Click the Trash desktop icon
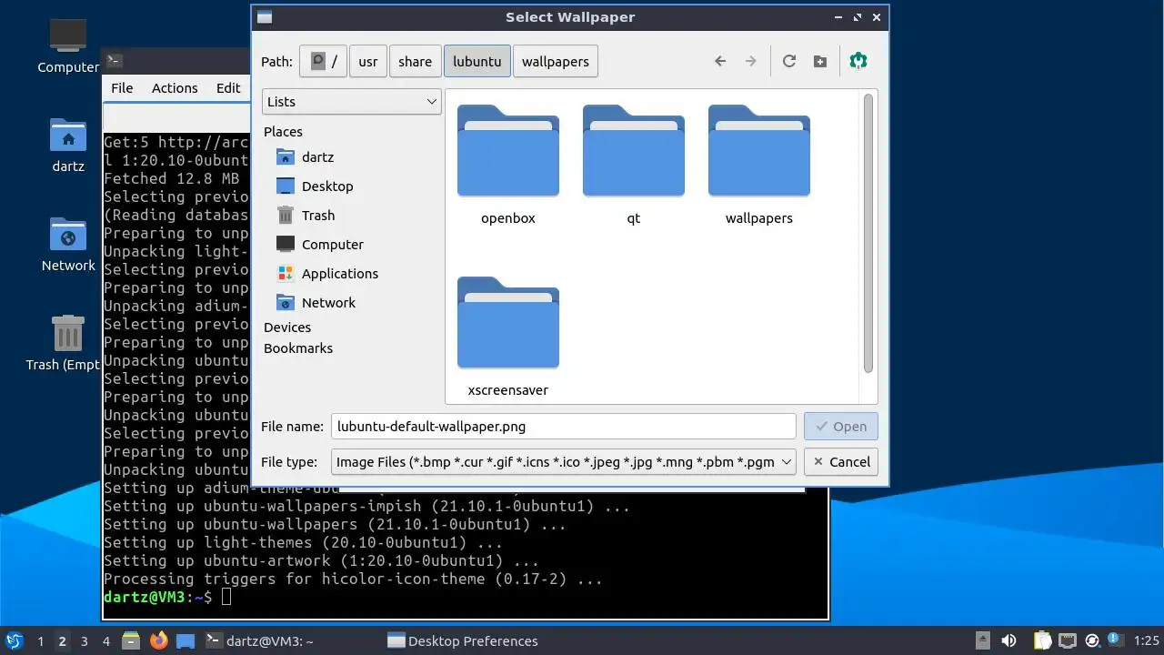1164x655 pixels. point(68,343)
